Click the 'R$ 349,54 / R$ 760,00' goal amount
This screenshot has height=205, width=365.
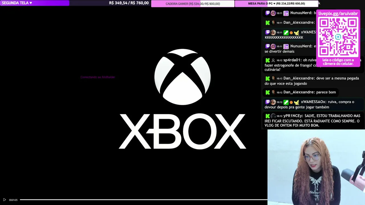pos(129,3)
